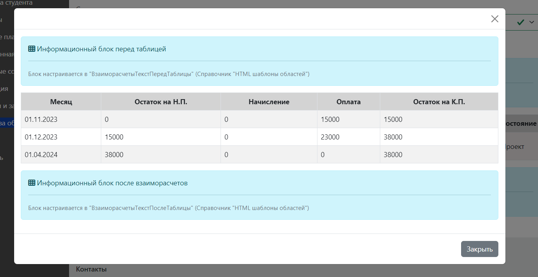Click the "Остаток на Н.П." column header
Viewport: 538px width, 277px height.
[x=160, y=102]
